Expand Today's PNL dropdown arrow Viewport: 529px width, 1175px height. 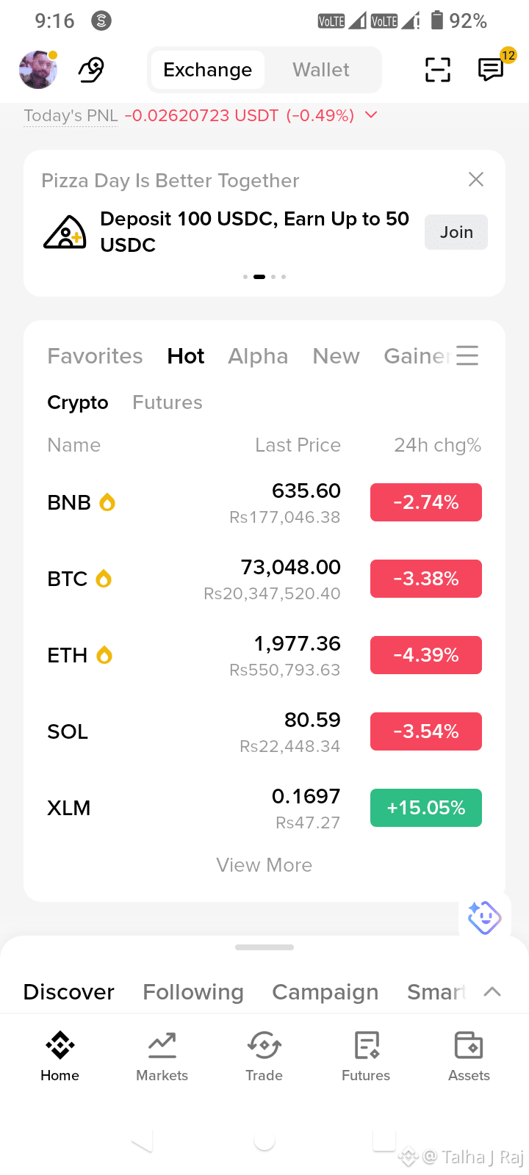coord(371,115)
